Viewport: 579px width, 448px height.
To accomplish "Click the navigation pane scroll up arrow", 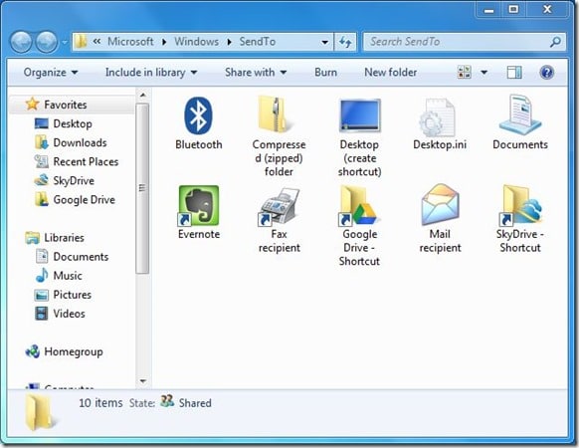I will (x=143, y=95).
